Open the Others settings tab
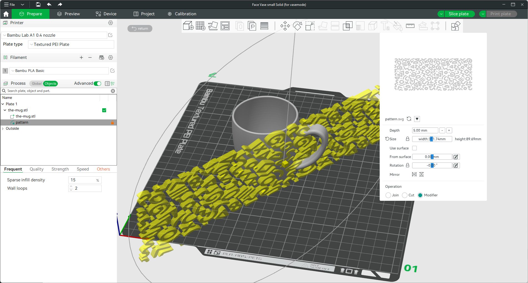Viewport: 528px width, 283px height. point(103,169)
